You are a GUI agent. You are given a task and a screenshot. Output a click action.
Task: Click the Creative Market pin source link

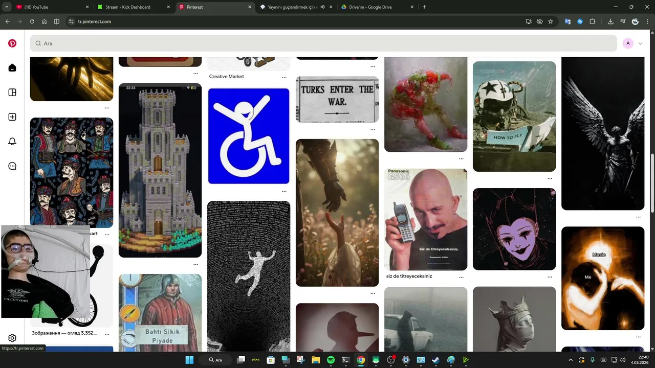227,77
